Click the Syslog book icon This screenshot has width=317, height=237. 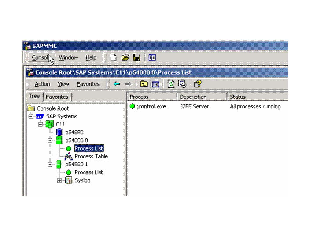pos(69,180)
